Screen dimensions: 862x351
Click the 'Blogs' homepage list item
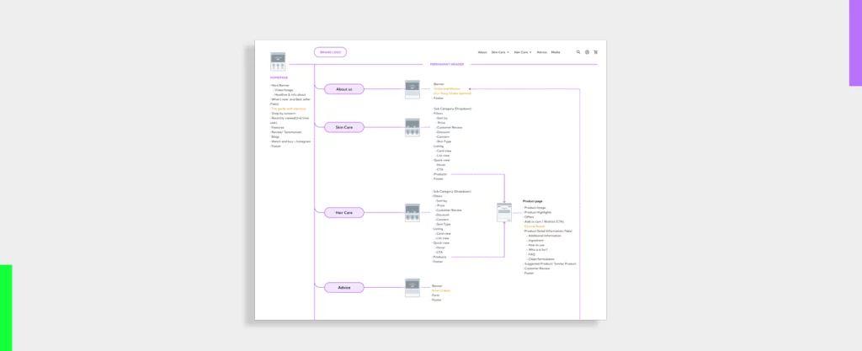tap(275, 136)
